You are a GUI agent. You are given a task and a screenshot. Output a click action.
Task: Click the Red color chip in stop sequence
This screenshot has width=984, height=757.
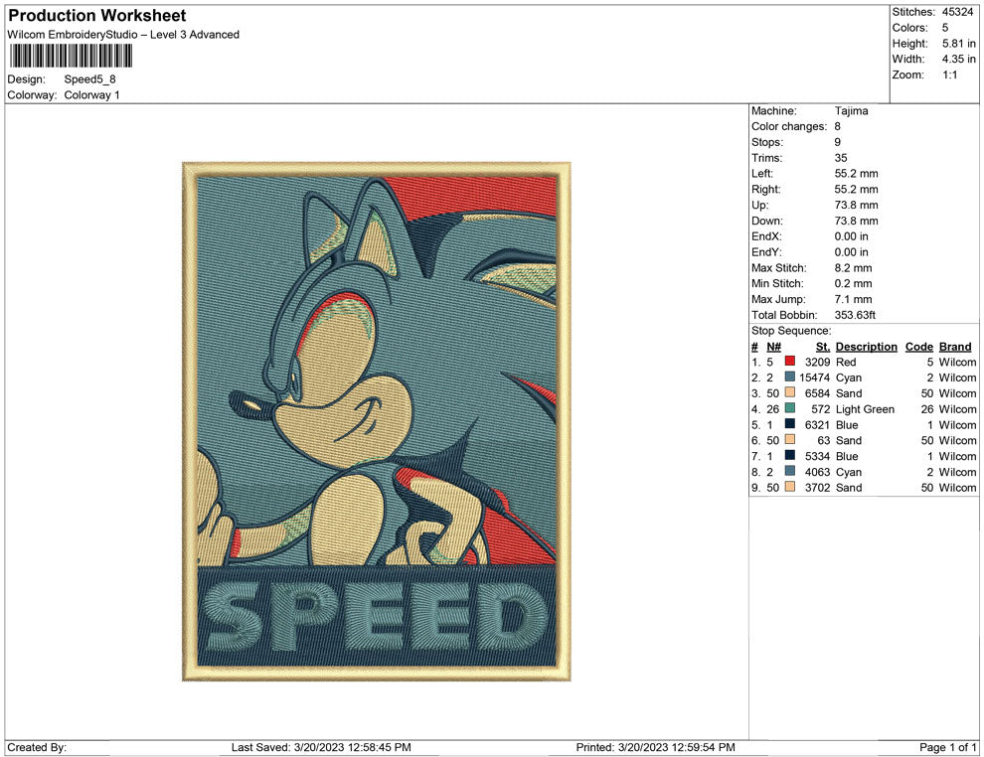(x=790, y=362)
